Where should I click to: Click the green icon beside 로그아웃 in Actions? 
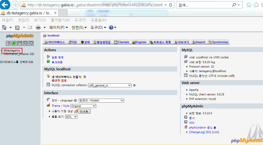click(48, 61)
